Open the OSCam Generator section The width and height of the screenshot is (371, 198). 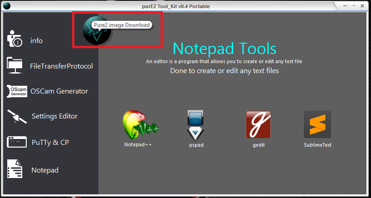click(59, 91)
